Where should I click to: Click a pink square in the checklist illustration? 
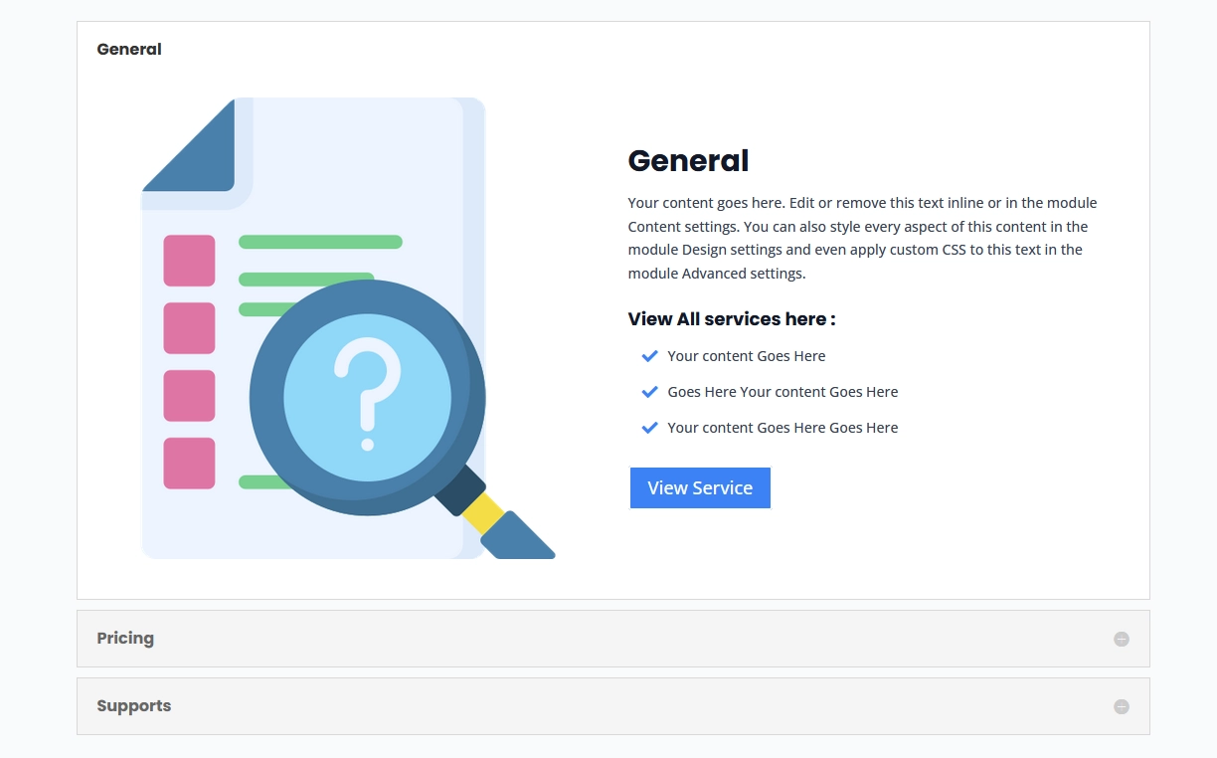pyautogui.click(x=189, y=259)
